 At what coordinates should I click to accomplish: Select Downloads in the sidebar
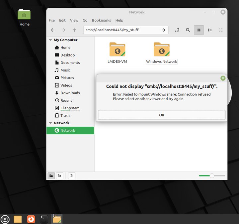70,93
